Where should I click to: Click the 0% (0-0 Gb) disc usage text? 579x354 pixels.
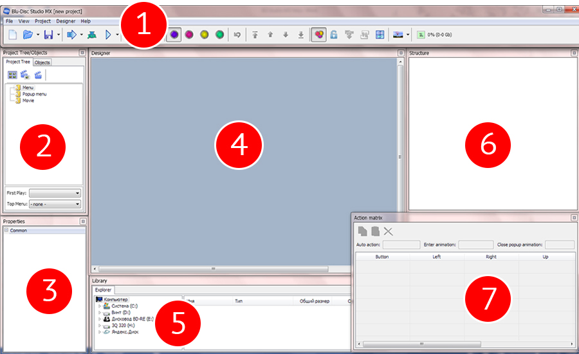[439, 35]
